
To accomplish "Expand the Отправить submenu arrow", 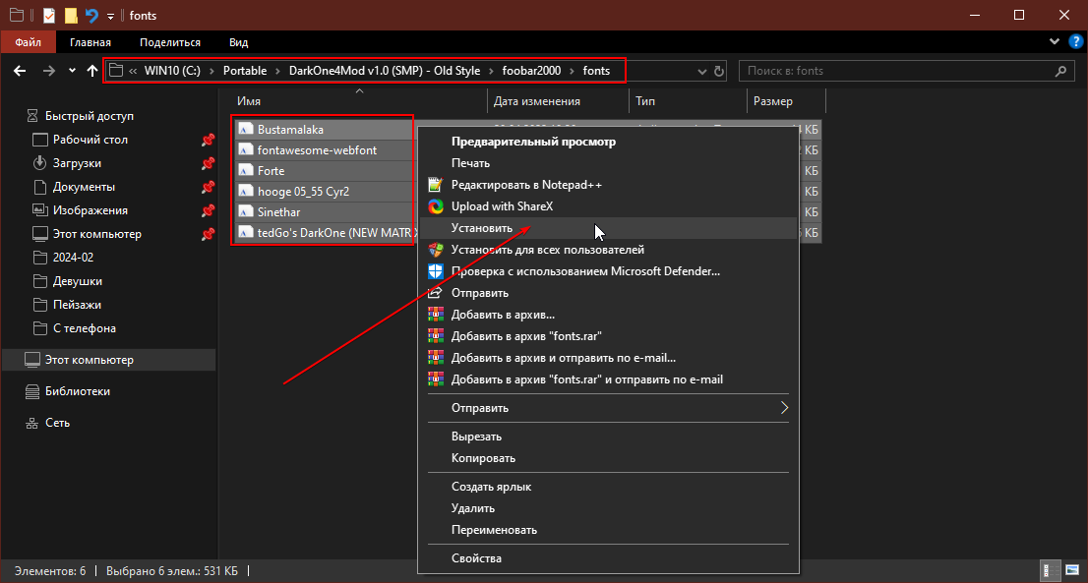I will point(784,408).
